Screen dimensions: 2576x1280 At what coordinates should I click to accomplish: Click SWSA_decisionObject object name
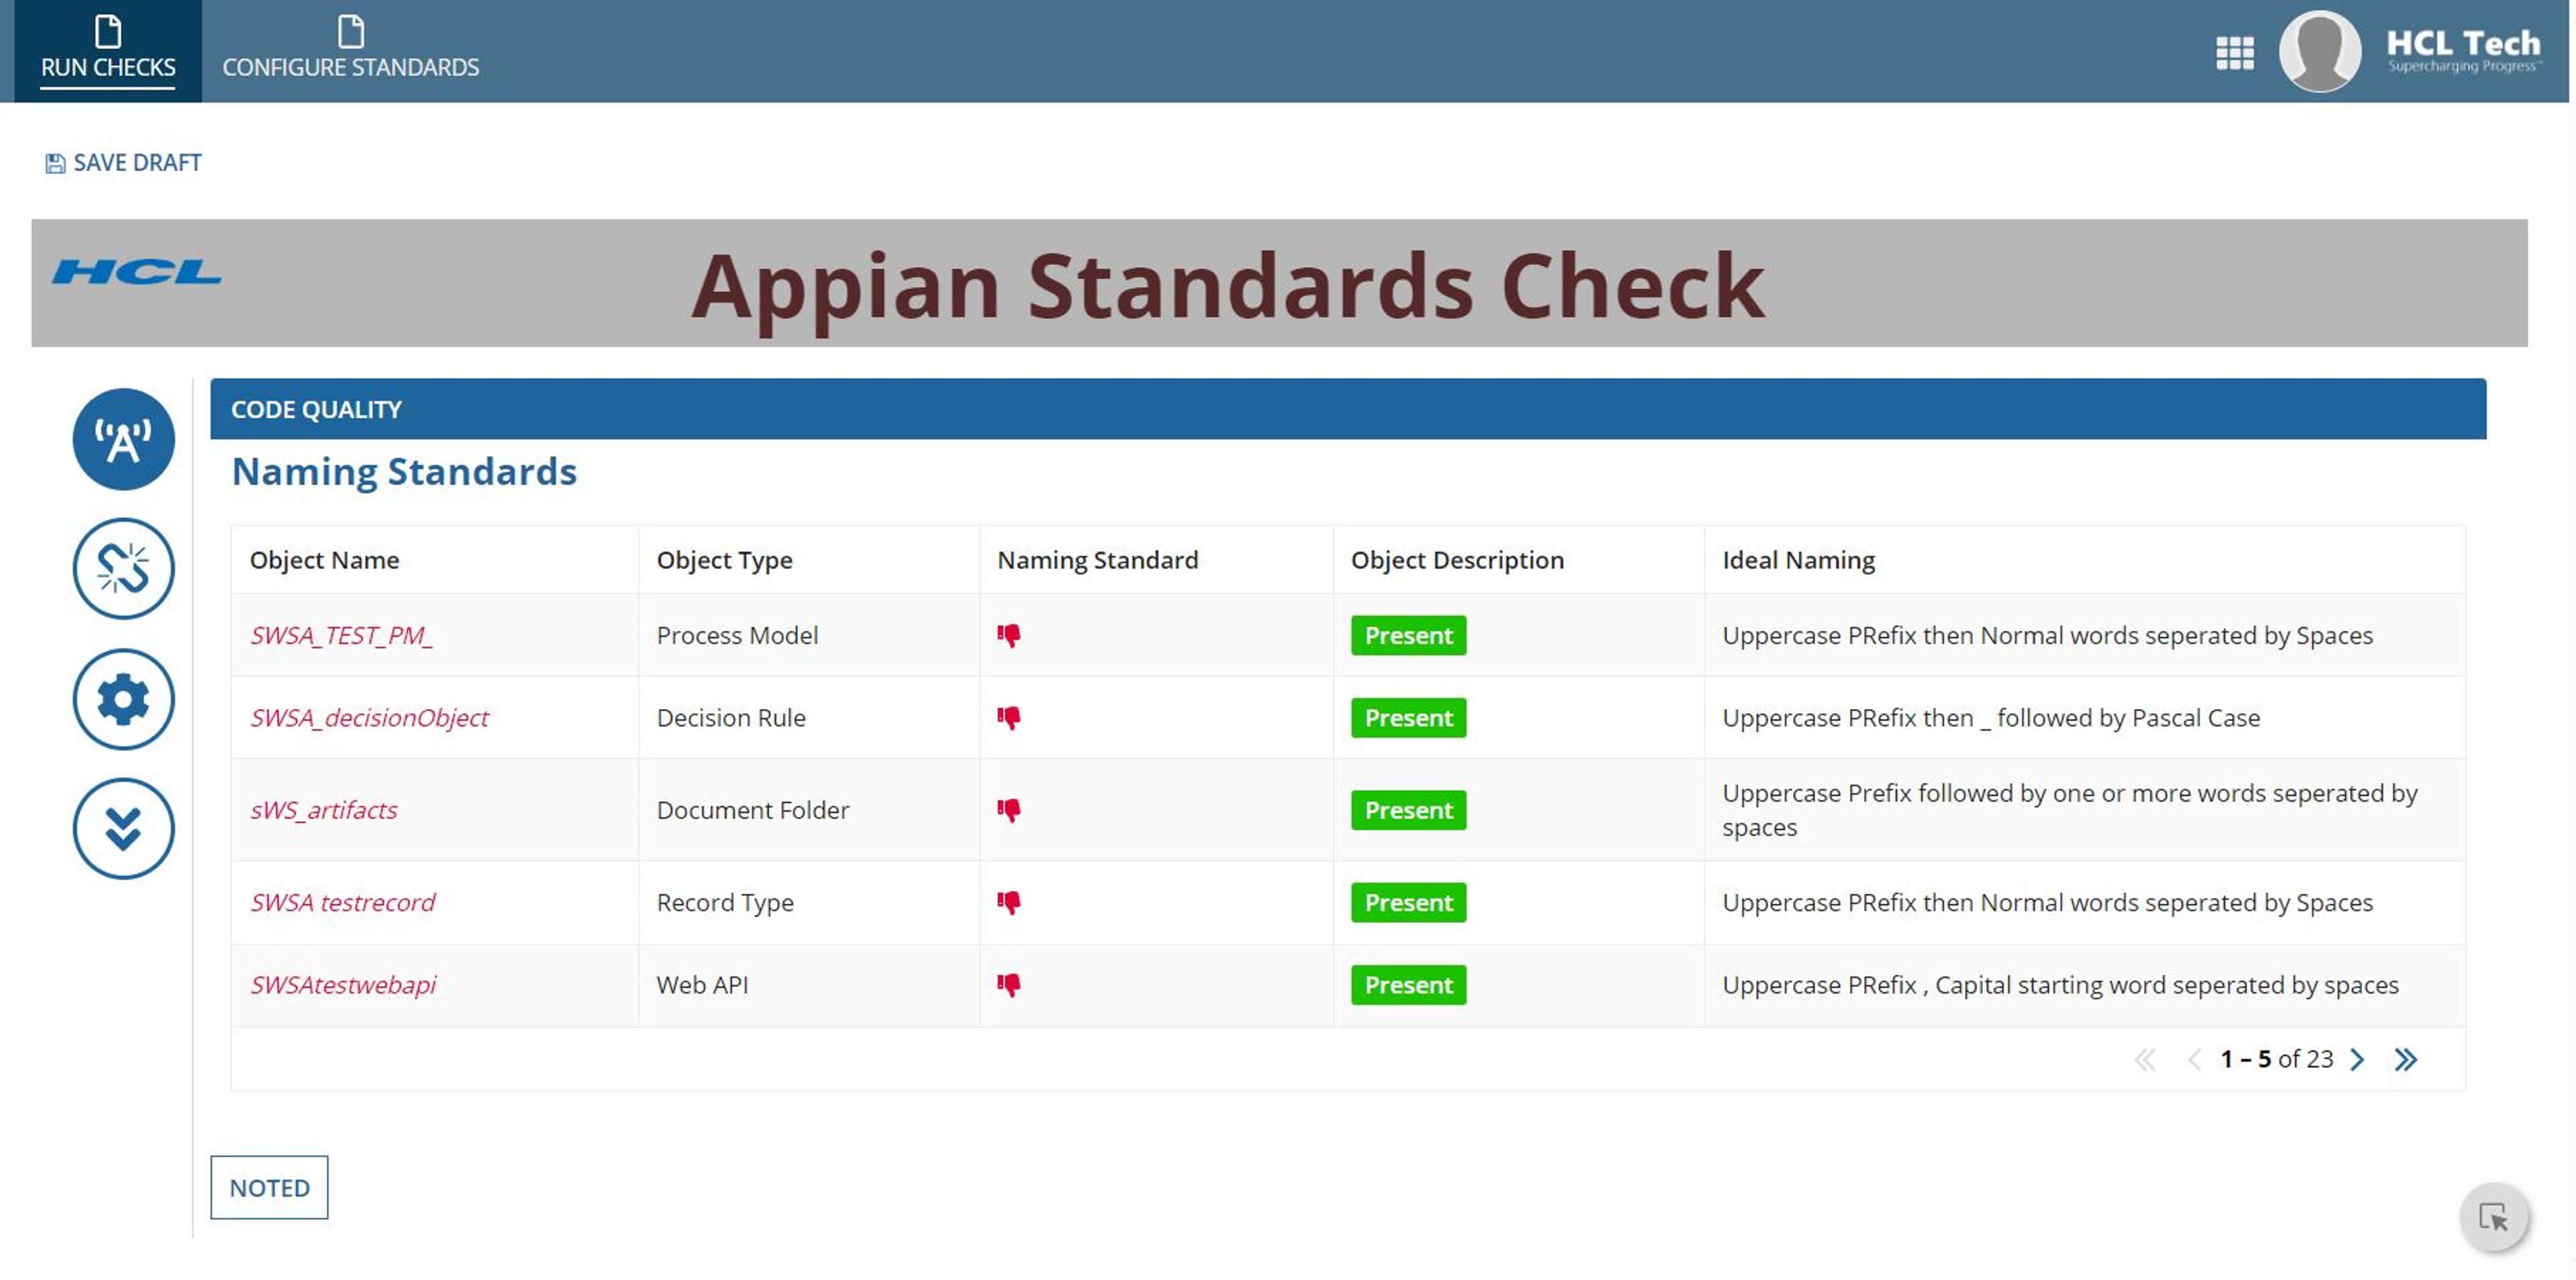click(369, 717)
